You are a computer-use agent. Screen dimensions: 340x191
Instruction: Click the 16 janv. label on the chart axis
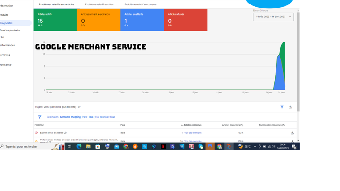(281, 93)
